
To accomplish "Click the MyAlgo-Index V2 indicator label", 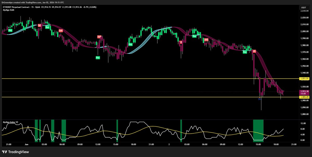I will (11, 122).
